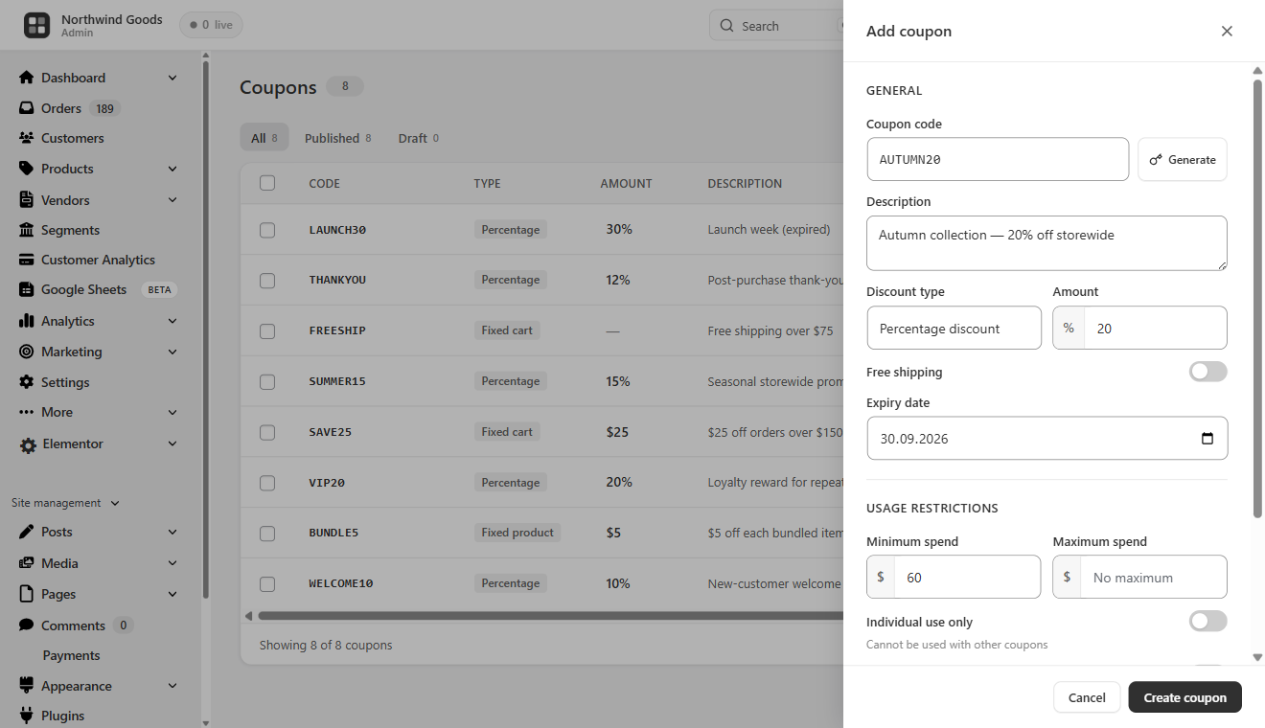Open the calendar picker in Expiry date
This screenshot has width=1265, height=728.
click(x=1207, y=439)
